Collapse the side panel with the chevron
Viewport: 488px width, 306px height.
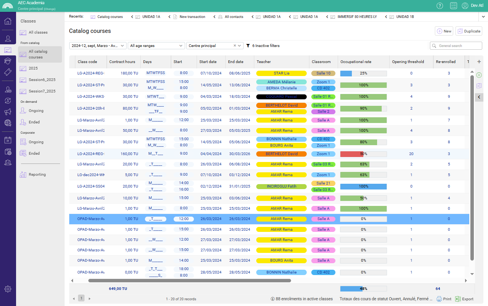(x=479, y=97)
